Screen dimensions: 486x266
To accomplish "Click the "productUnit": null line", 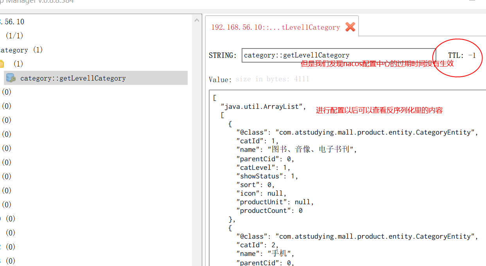I will pyautogui.click(x=275, y=202).
